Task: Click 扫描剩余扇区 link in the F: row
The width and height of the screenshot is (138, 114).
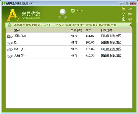Action: [x=112, y=55]
